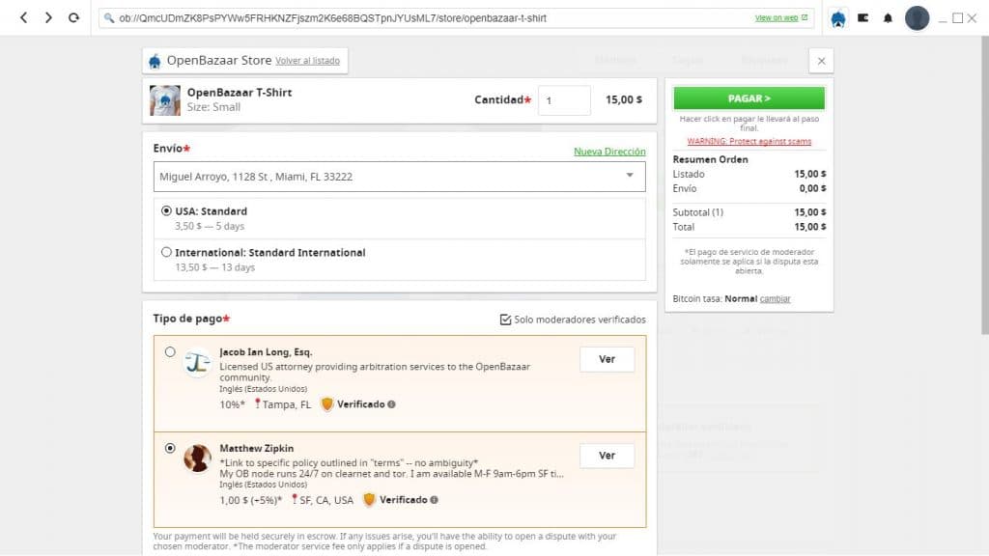Open the wallet icon in toolbar
989x556 pixels.
pos(862,17)
